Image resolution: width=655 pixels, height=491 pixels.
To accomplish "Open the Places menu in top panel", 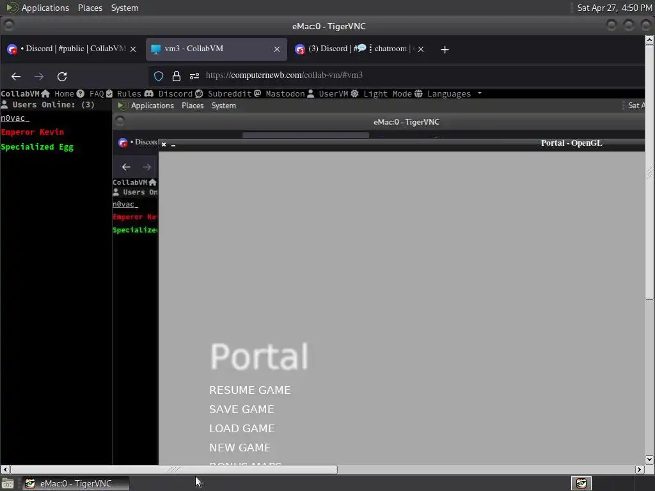I will coord(90,8).
